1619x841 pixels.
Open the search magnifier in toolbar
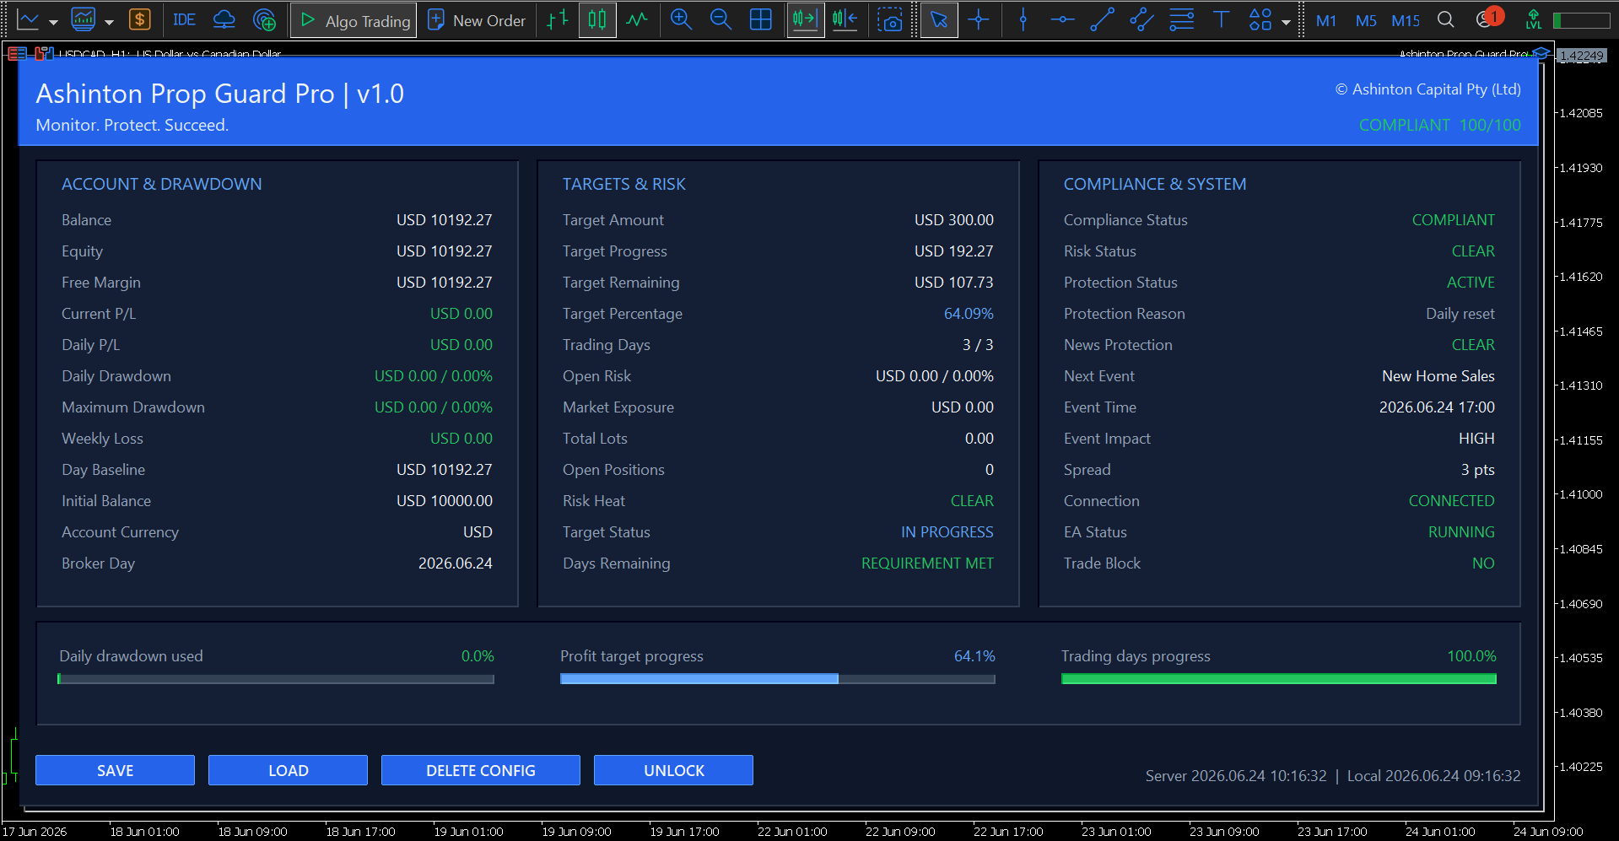[1445, 19]
